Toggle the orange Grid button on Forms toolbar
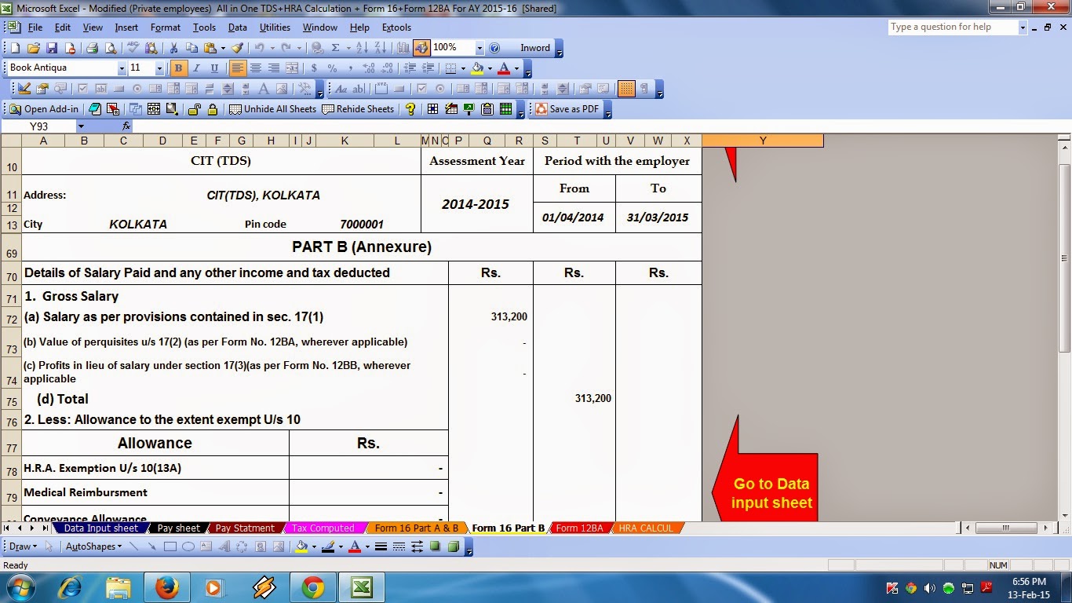1072x603 pixels. pyautogui.click(x=626, y=89)
